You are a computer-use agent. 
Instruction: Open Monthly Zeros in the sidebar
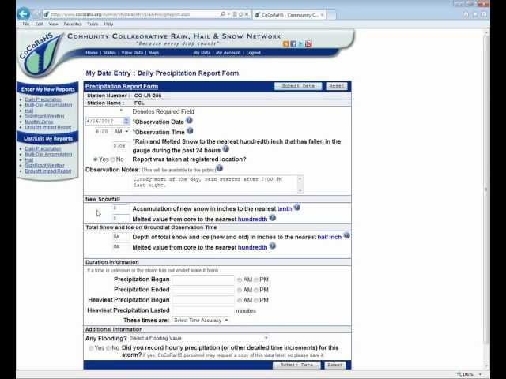tap(39, 122)
